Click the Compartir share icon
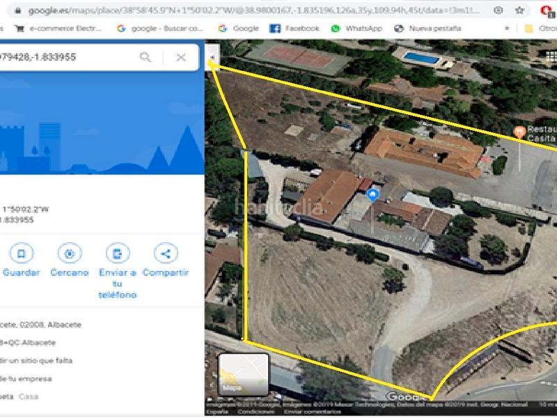 (x=166, y=254)
